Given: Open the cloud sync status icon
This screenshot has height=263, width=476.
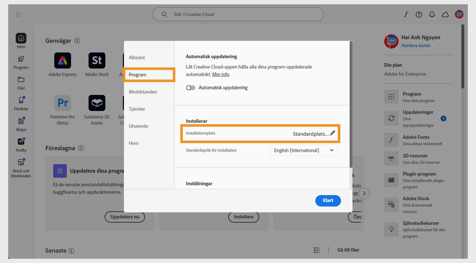Looking at the screenshot, I should [445, 14].
